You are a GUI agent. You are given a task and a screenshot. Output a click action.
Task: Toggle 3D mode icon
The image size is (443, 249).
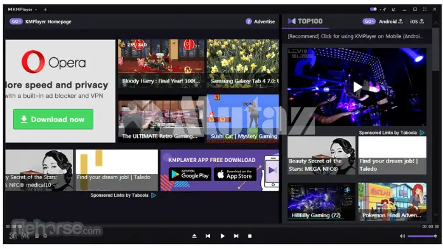[13, 236]
